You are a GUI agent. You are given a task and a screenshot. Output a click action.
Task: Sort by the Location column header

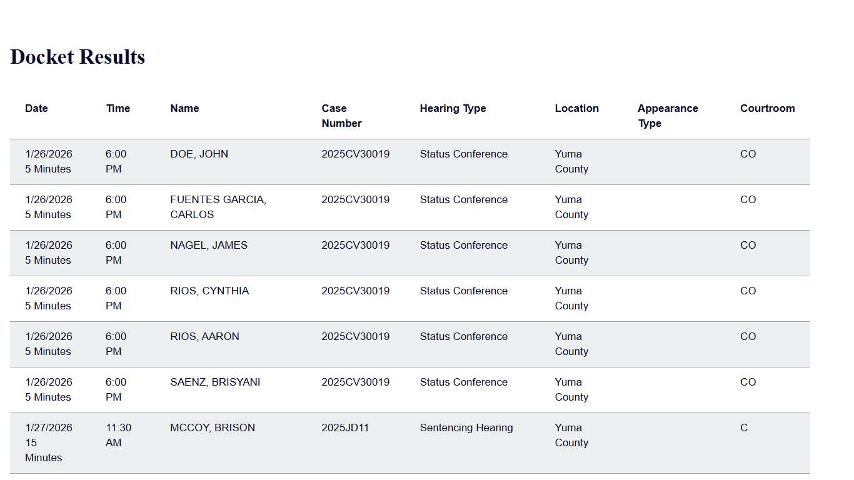(576, 108)
